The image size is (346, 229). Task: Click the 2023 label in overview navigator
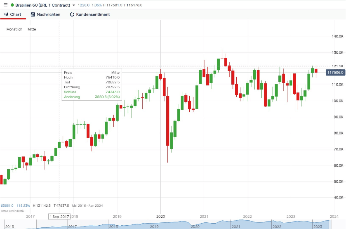[x=318, y=227]
